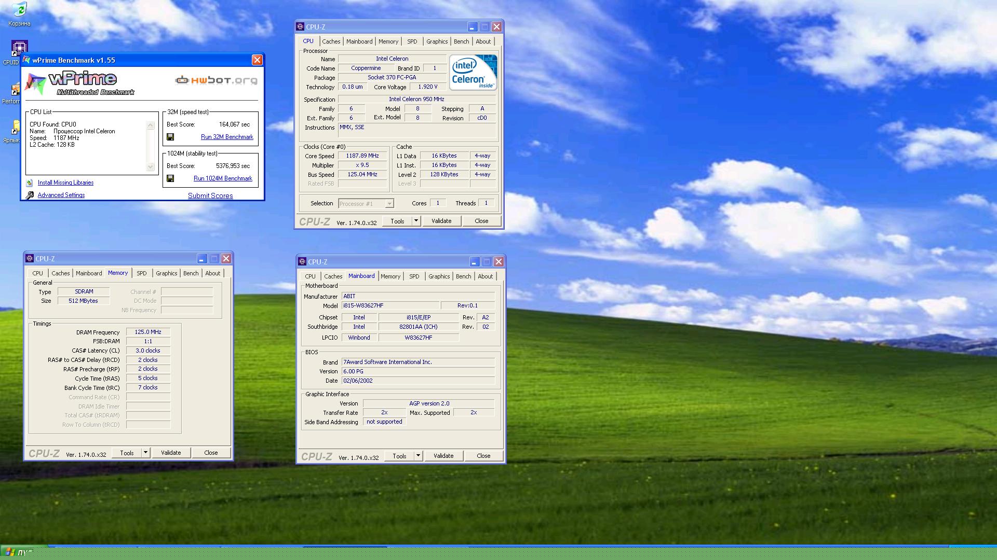Select Graphics tab in Memory CPU-Z window
This screenshot has height=560, width=997.
point(166,273)
